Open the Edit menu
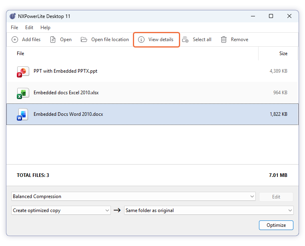 pyautogui.click(x=29, y=28)
